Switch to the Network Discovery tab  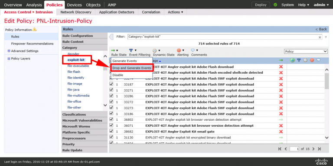(x=76, y=12)
